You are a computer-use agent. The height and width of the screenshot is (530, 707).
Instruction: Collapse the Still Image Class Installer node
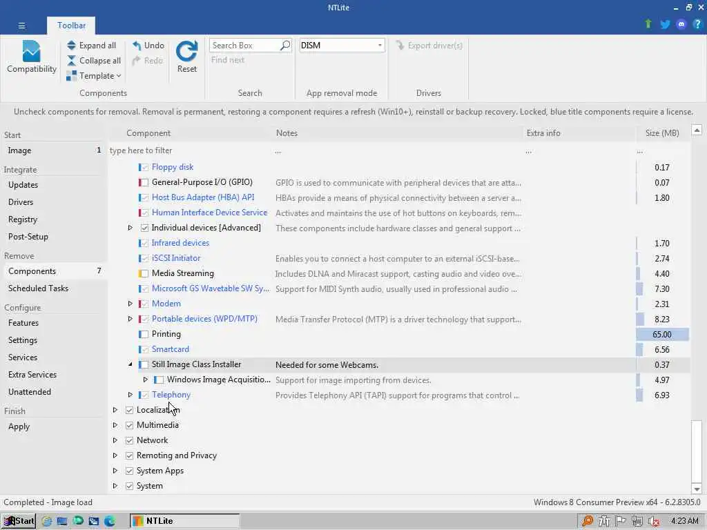point(130,364)
